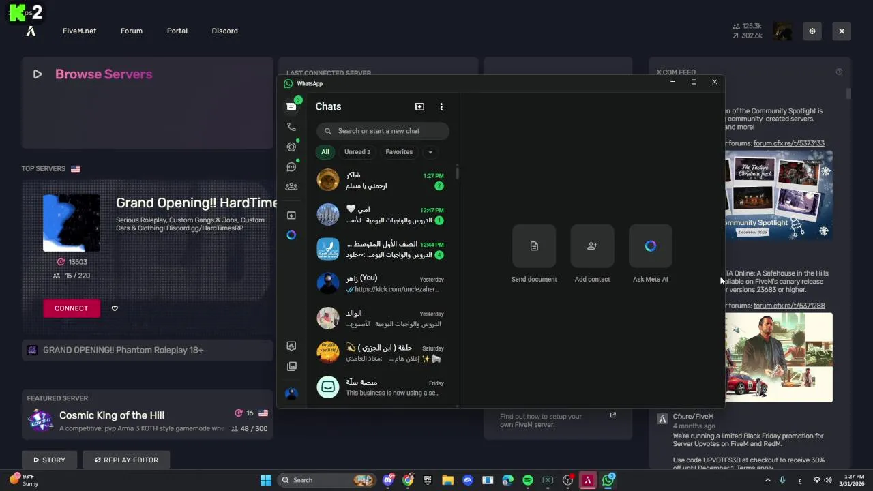Open Microsoft Edge from the taskbar
The image size is (873, 491).
point(507,480)
